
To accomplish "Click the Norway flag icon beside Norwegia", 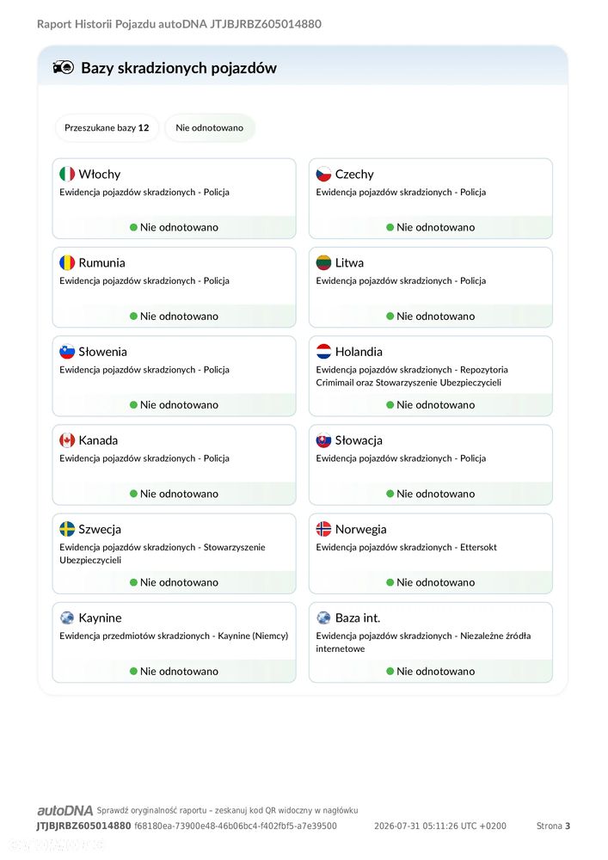I will (x=323, y=529).
